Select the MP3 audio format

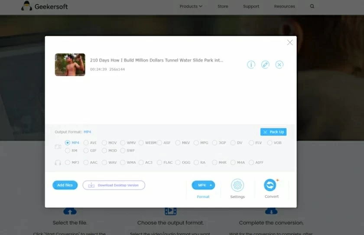click(68, 162)
